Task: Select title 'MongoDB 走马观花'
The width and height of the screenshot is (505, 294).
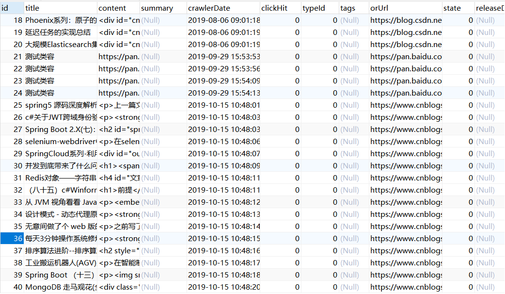Action: [61, 287]
